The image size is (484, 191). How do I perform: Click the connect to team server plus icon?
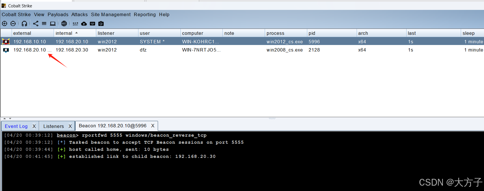pos(5,24)
